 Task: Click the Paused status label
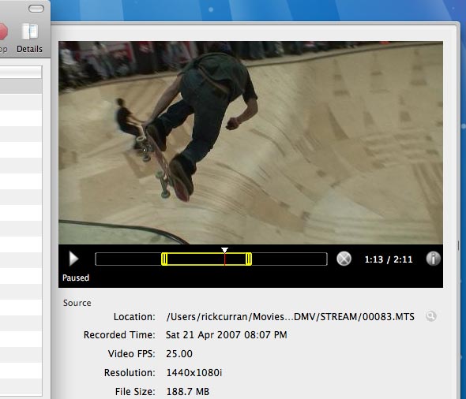pos(76,278)
